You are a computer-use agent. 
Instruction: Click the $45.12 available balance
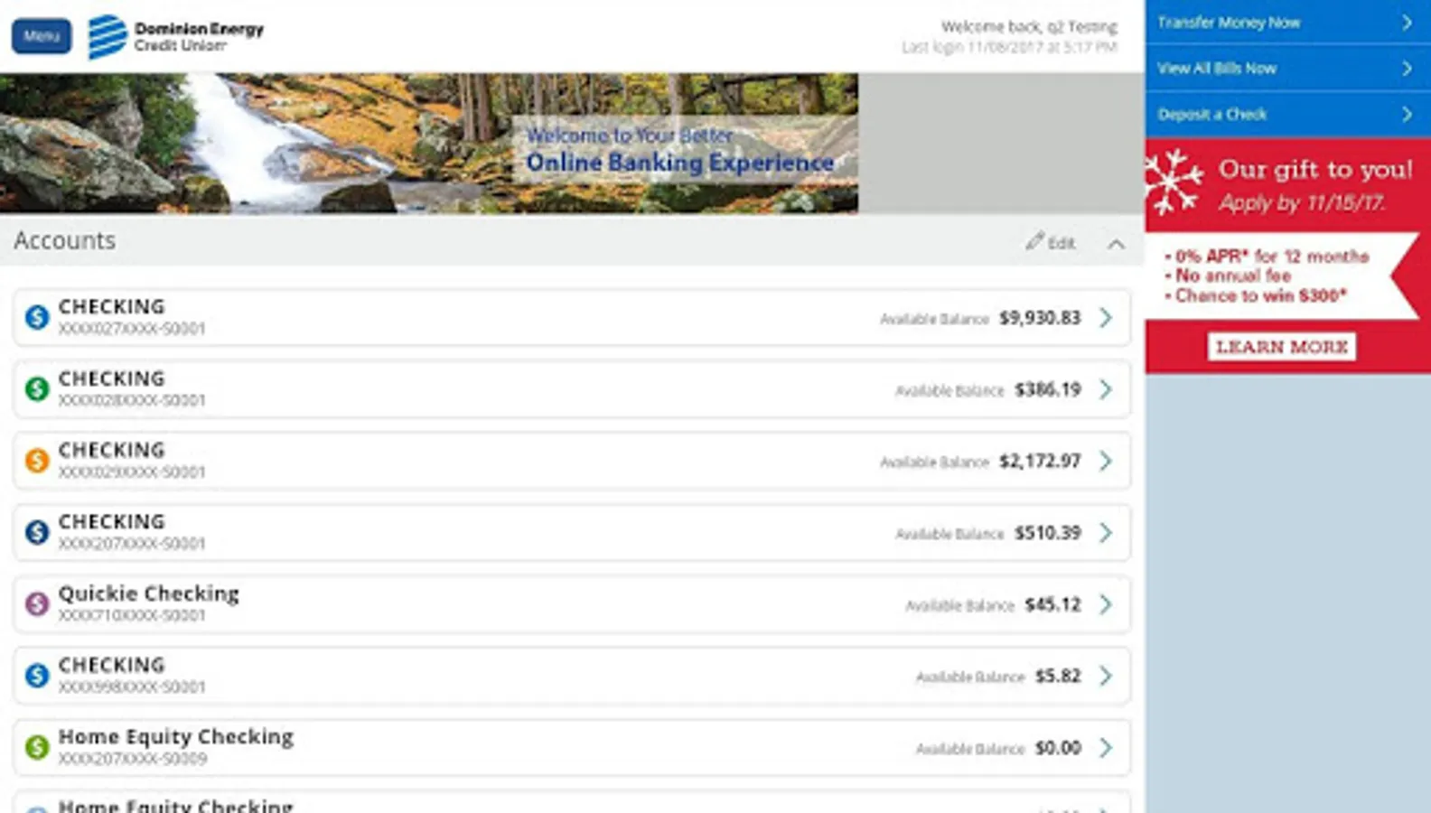click(1053, 604)
